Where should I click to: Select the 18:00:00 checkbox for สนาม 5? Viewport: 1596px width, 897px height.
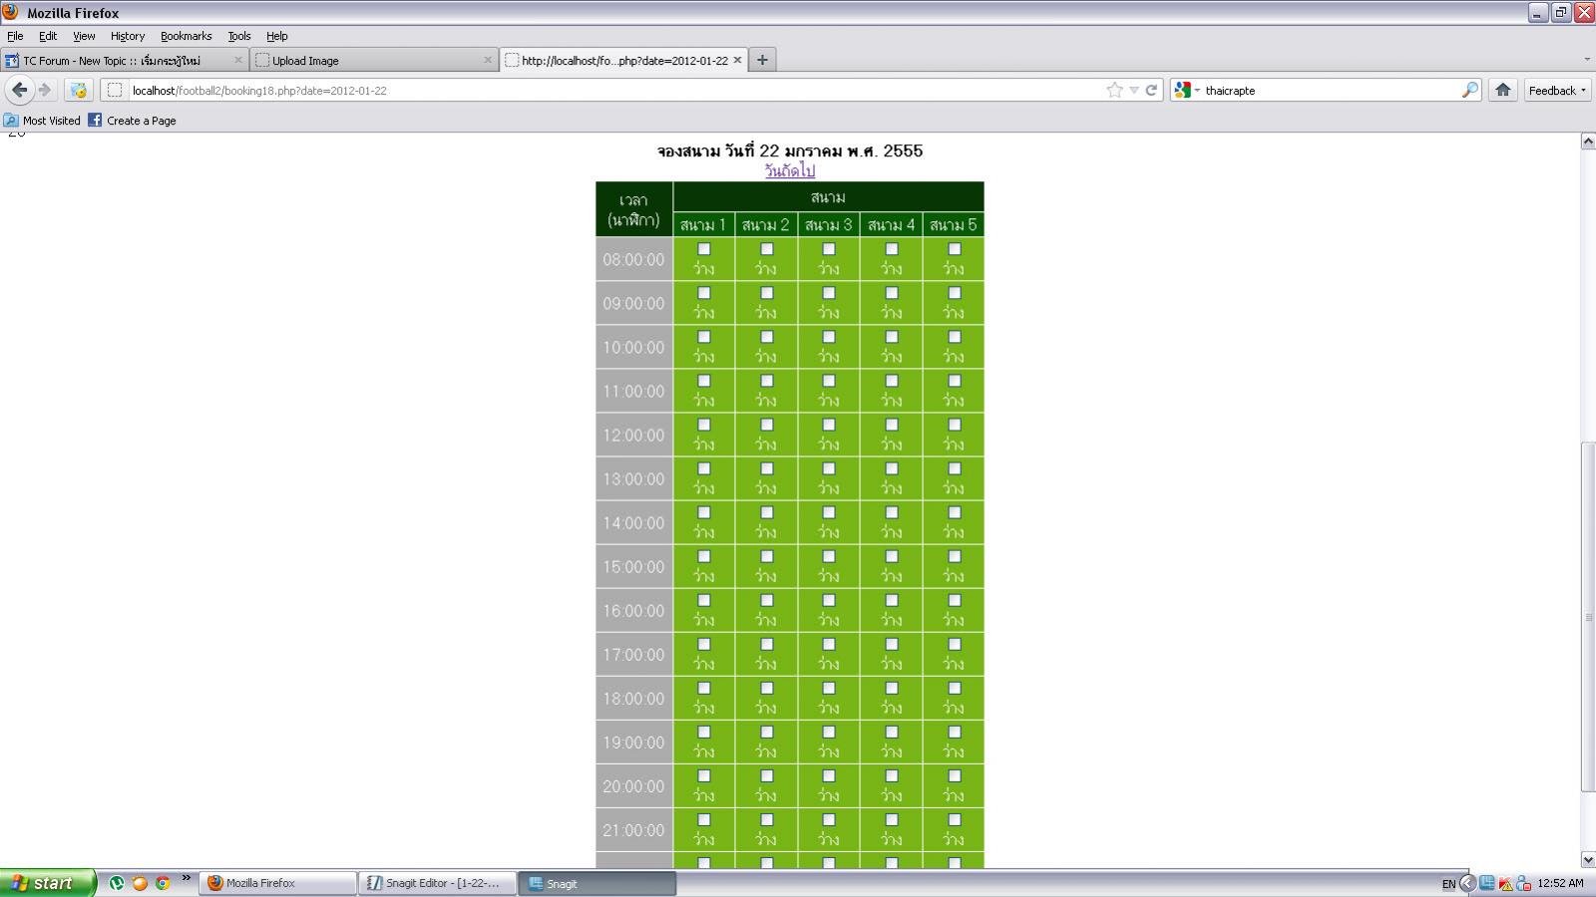(955, 688)
